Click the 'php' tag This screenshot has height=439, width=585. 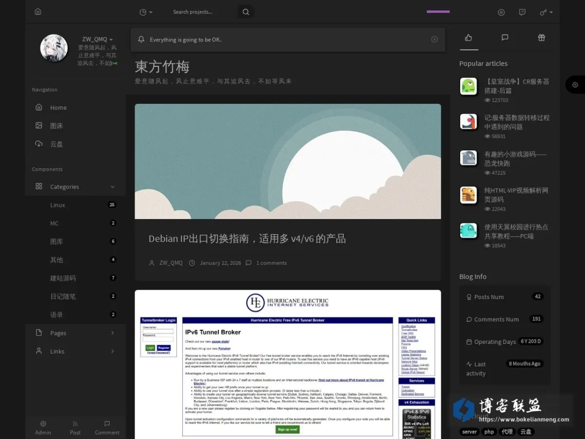pyautogui.click(x=489, y=432)
